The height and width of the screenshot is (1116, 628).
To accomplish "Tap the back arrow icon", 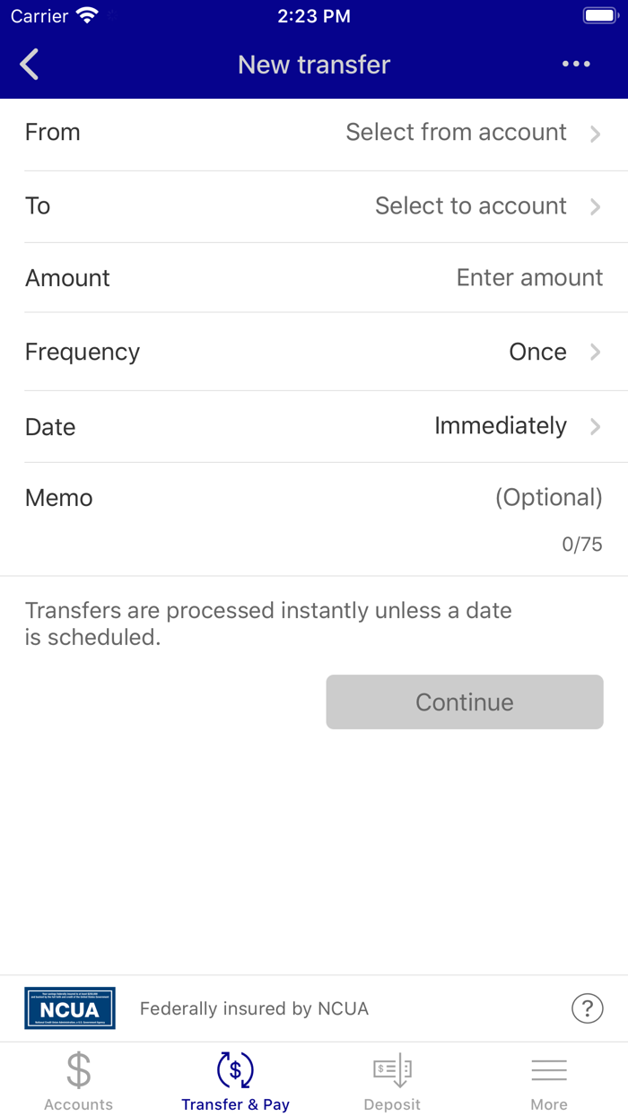I will coord(30,65).
